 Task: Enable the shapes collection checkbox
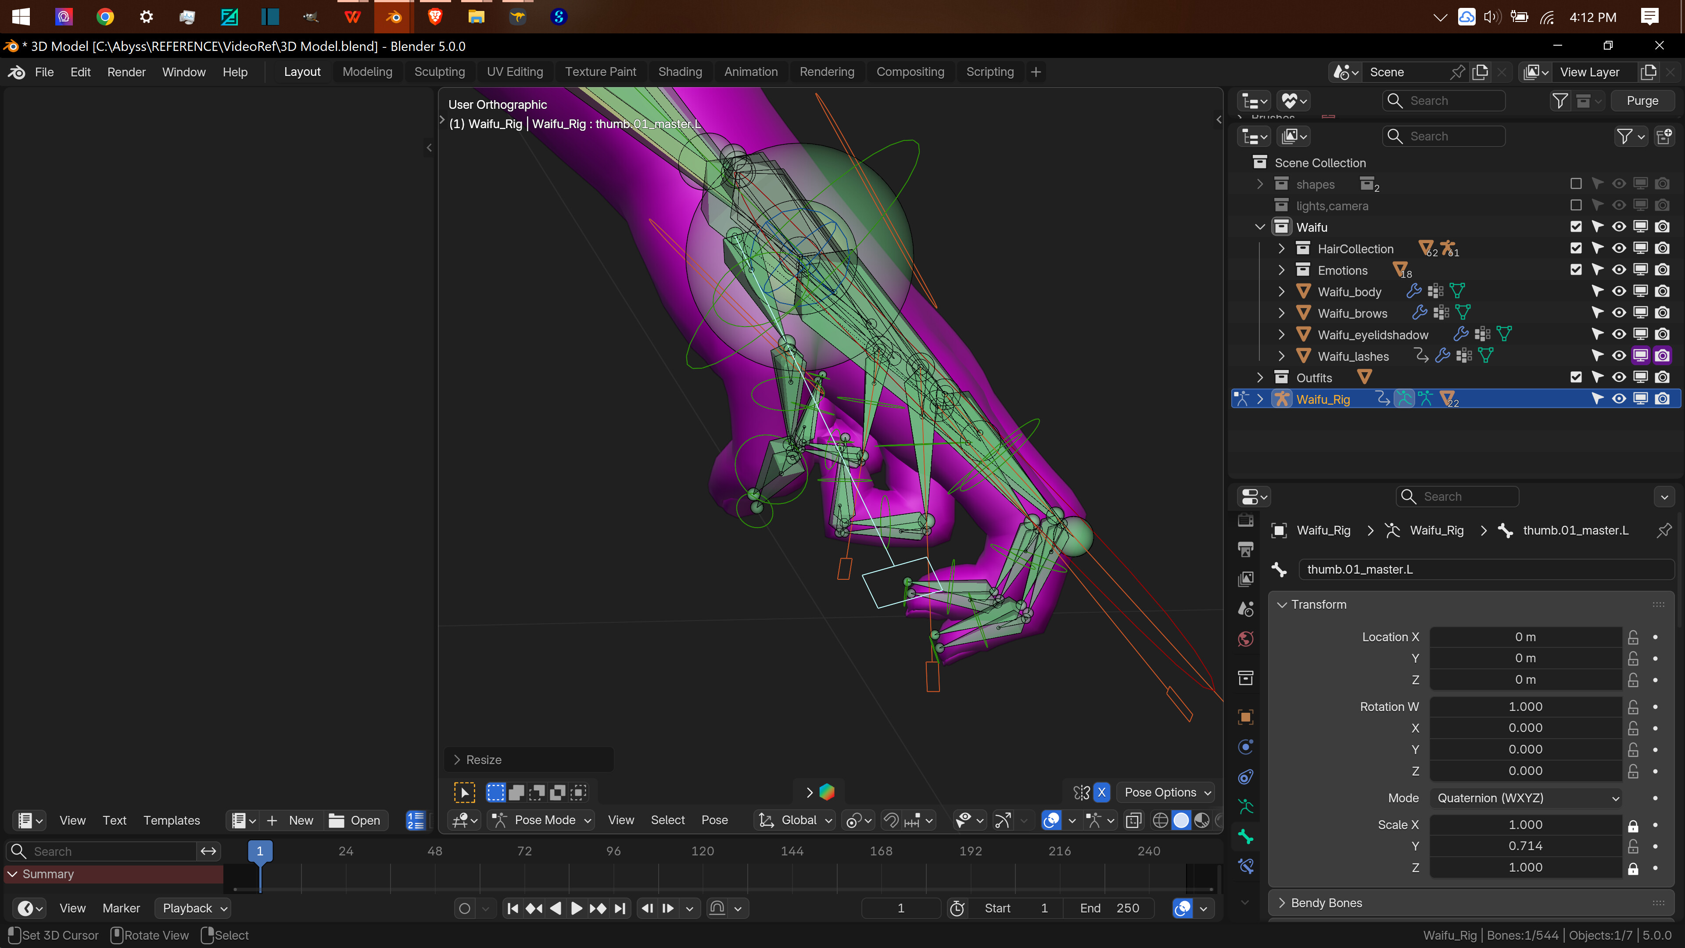[1576, 184]
